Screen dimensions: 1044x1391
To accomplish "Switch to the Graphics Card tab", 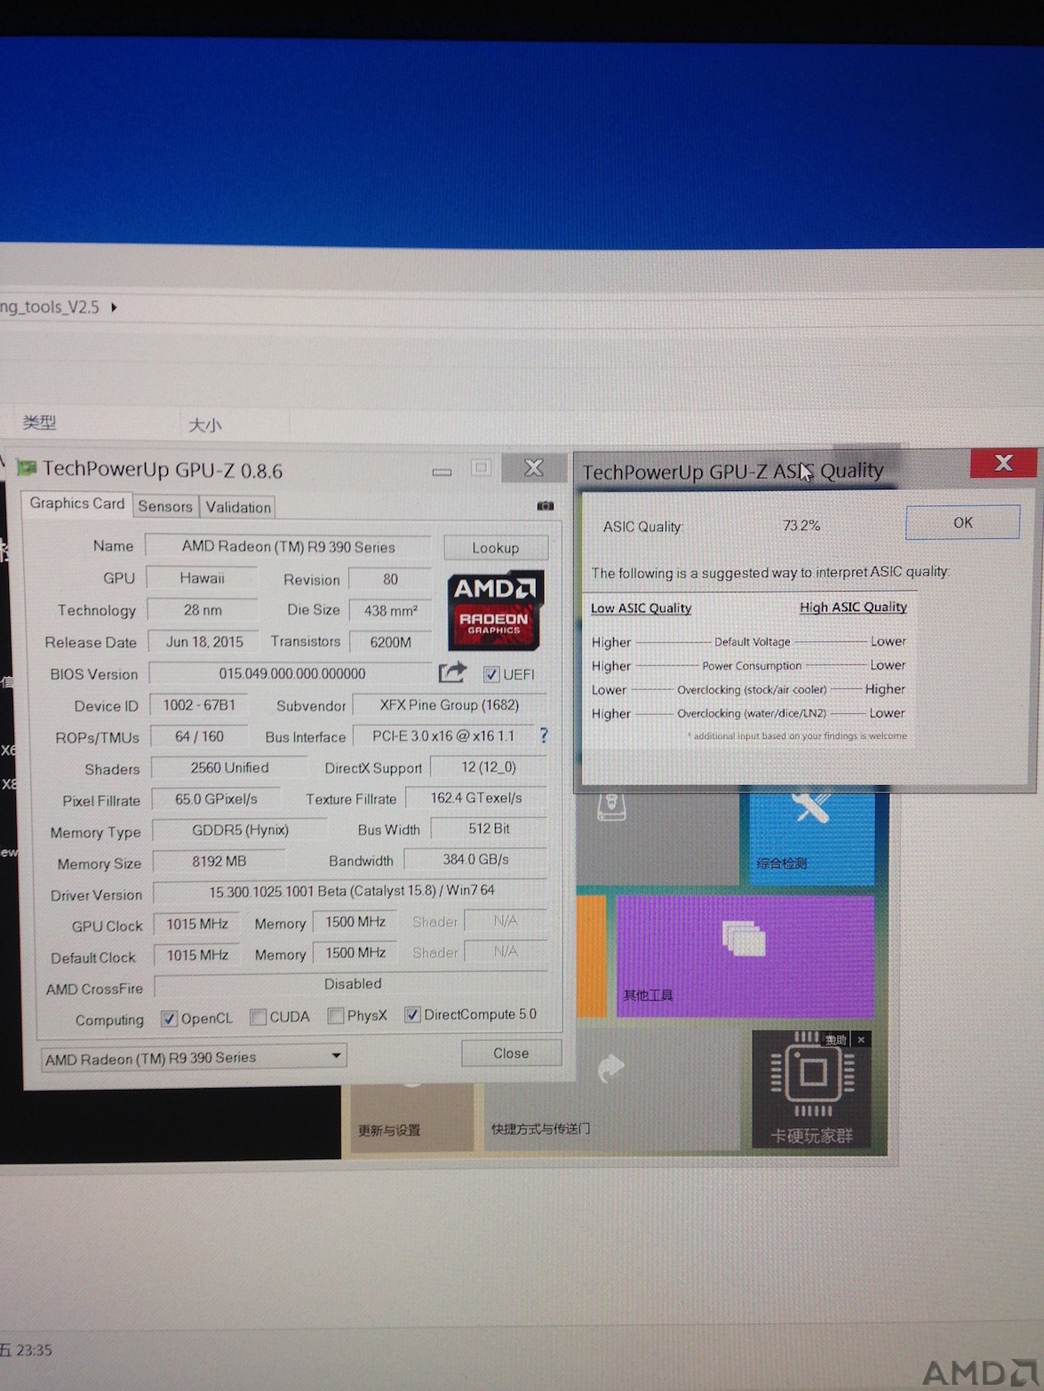I will click(x=77, y=504).
